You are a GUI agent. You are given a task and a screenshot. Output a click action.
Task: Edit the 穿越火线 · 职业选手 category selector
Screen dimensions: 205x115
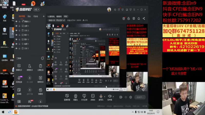57,20
